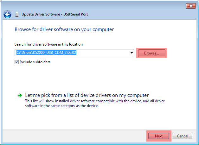Screen dimensions: 199x145
Task: Click the green arrow beside Let me pick
Action: pos(20,95)
